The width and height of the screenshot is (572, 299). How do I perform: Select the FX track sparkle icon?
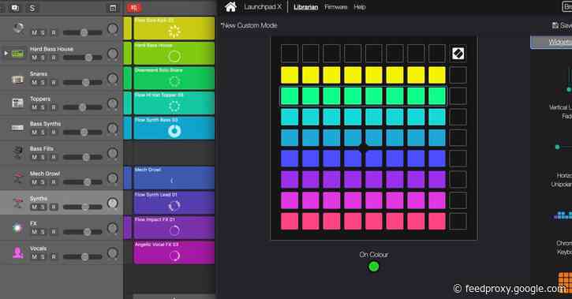click(x=17, y=228)
